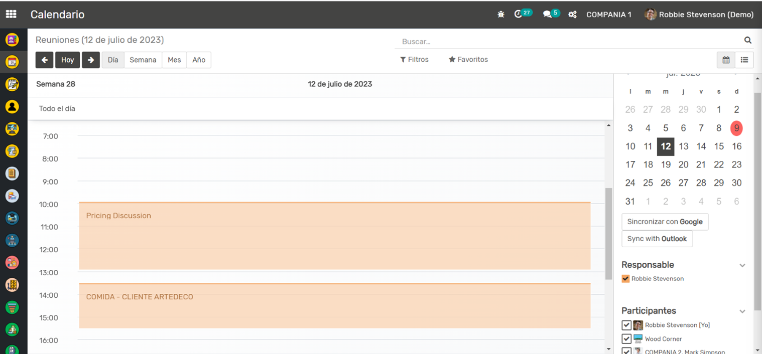Open the Pricing Discussion event

click(x=334, y=236)
